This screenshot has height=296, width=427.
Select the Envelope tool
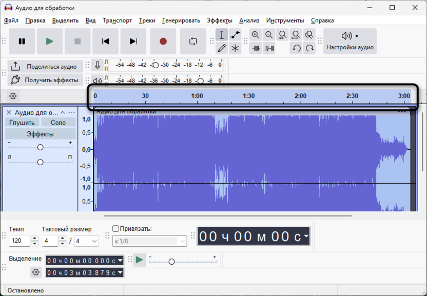tap(235, 35)
